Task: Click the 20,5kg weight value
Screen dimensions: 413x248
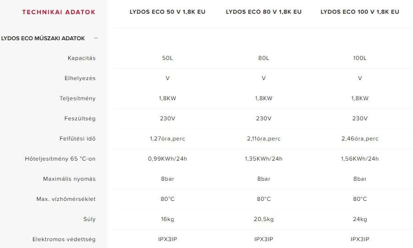Action: pyautogui.click(x=264, y=219)
